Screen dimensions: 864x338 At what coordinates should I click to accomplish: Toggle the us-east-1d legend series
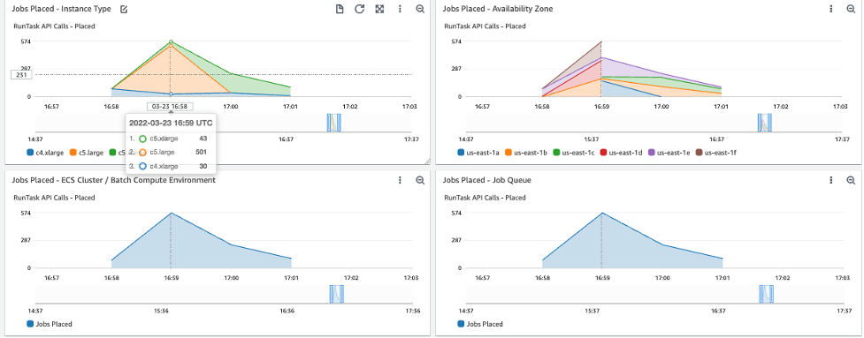pos(621,153)
